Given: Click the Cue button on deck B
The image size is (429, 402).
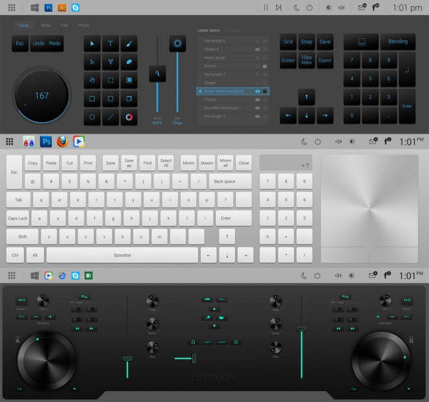Looking at the screenshot, I should pyautogui.click(x=354, y=388).
